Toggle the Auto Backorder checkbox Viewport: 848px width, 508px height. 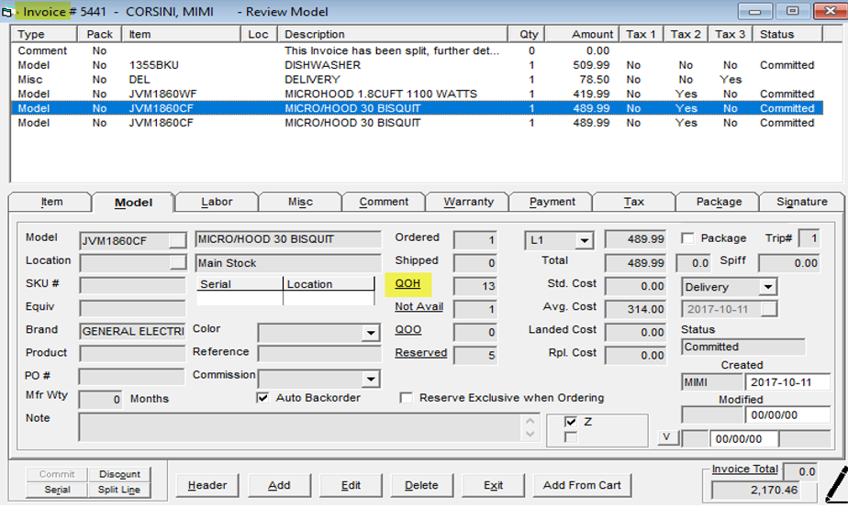(262, 398)
